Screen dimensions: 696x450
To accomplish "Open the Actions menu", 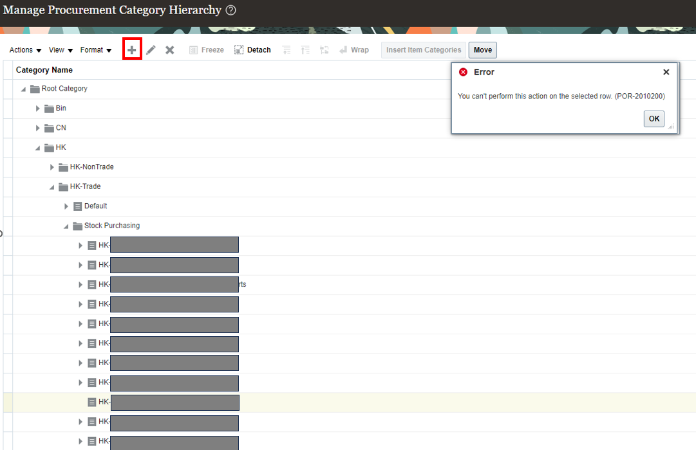I will coord(24,50).
